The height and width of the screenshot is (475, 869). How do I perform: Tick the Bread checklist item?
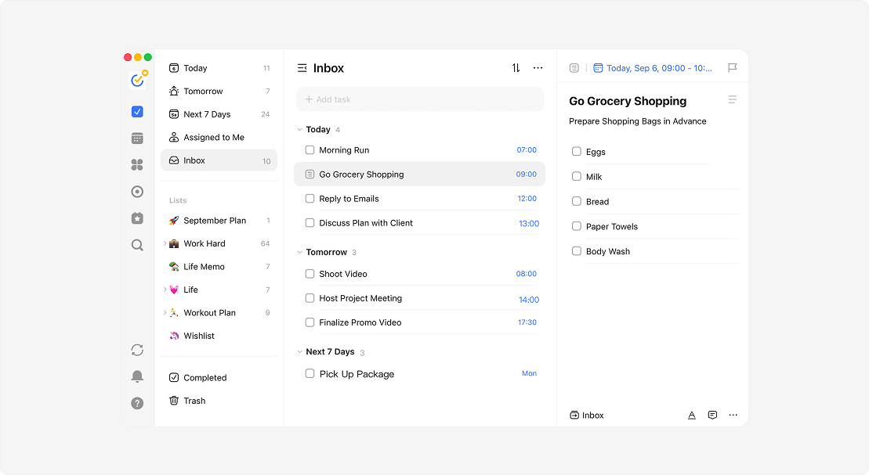pos(577,202)
